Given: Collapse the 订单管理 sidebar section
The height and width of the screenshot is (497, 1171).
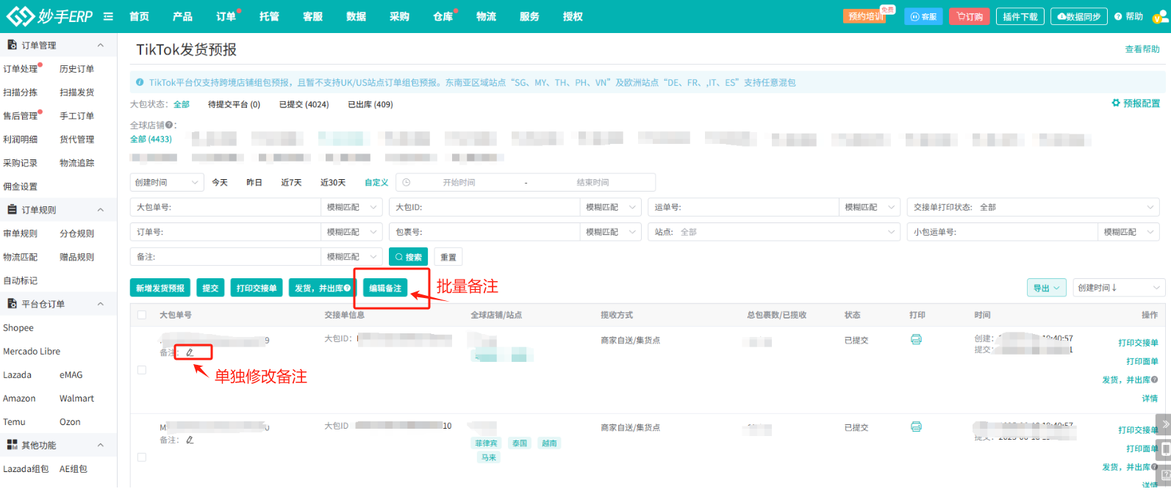Looking at the screenshot, I should 101,46.
